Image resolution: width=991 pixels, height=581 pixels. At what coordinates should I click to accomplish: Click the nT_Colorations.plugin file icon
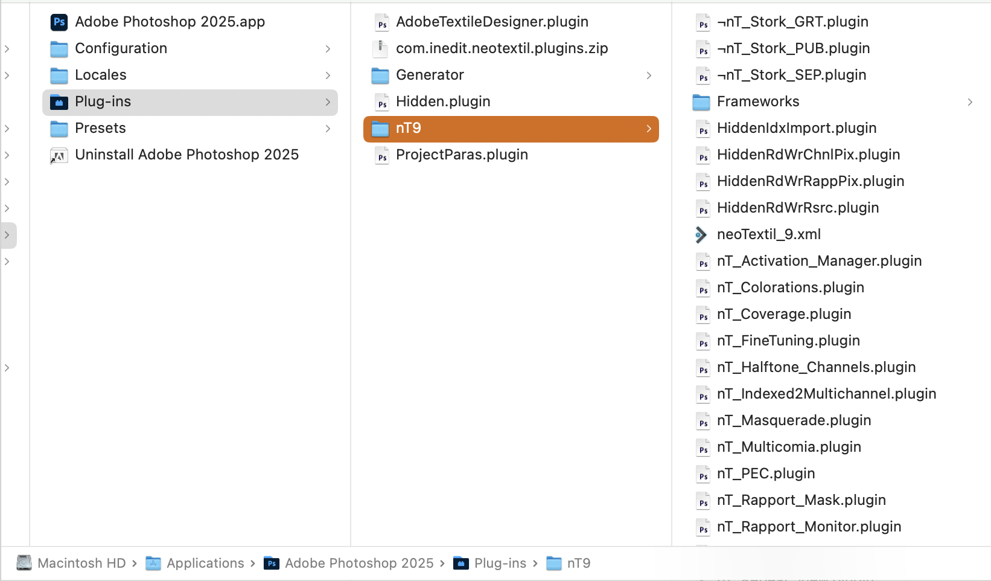pyautogui.click(x=703, y=288)
